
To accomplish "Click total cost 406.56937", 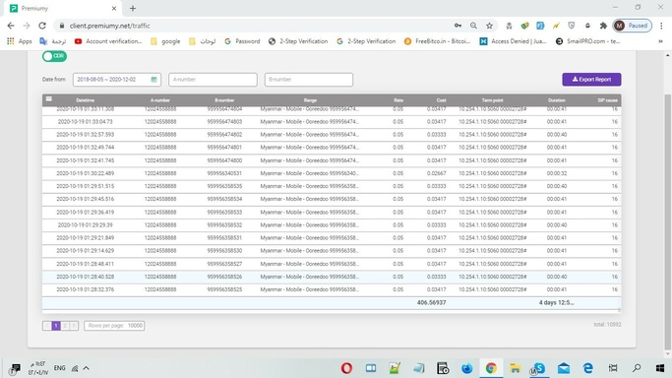I will pos(431,302).
